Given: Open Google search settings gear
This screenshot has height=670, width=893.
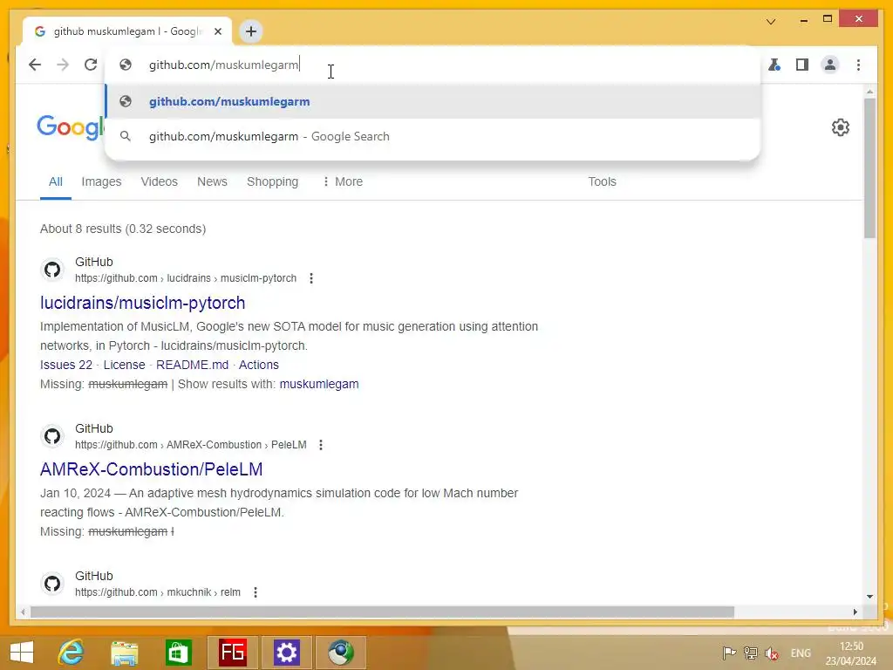Looking at the screenshot, I should pos(840,127).
